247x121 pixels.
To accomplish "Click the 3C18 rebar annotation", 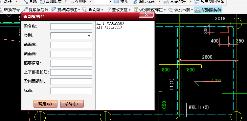I will pos(220,19).
